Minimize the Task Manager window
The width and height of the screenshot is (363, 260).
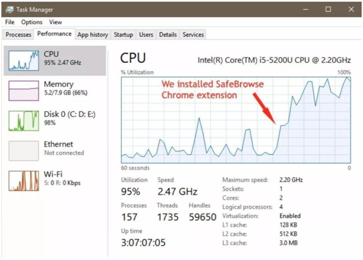tap(306, 10)
